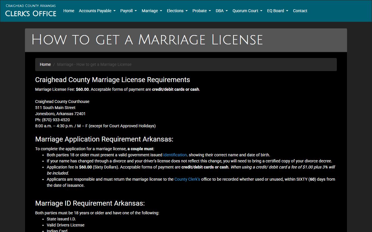Click the Home breadcrumb link
The image size is (372, 232).
coord(45,64)
